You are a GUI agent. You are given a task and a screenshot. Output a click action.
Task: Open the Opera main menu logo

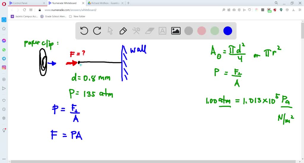point(4,4)
